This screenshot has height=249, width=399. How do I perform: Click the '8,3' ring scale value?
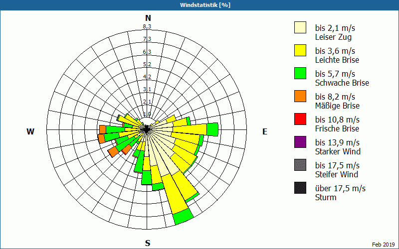147,26
